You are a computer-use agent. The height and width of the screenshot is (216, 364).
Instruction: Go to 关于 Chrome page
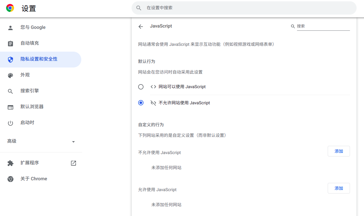point(34,179)
